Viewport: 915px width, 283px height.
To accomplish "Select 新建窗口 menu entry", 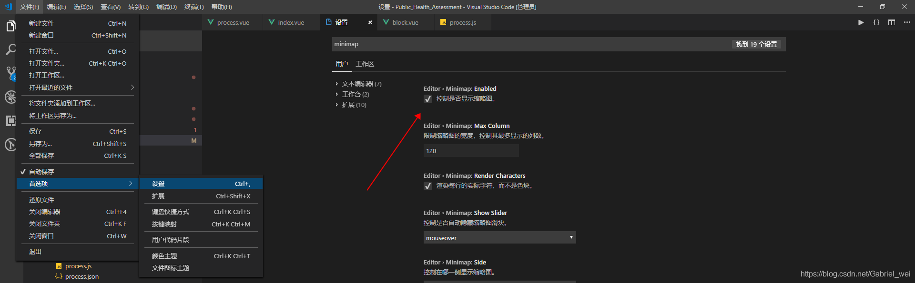I will pyautogui.click(x=77, y=35).
